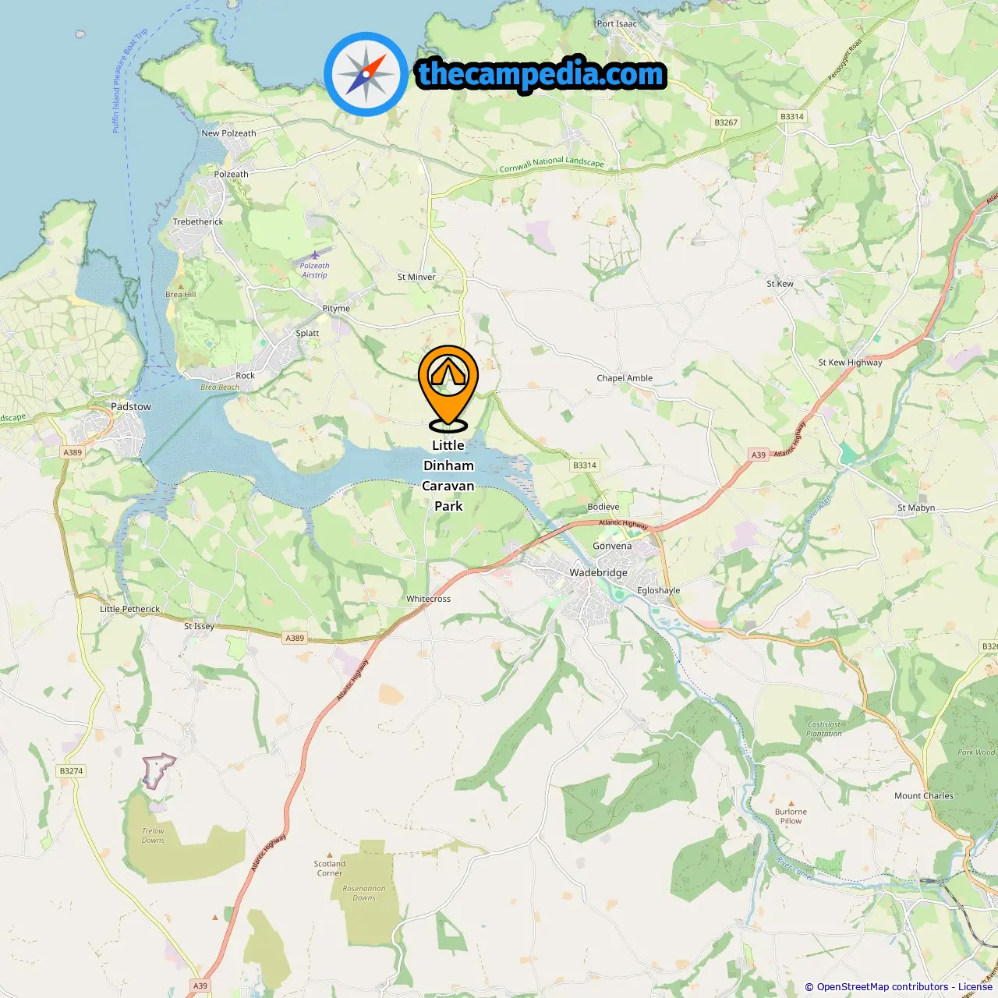Click the St Kew Highway label
The width and height of the screenshot is (998, 998).
click(x=850, y=363)
